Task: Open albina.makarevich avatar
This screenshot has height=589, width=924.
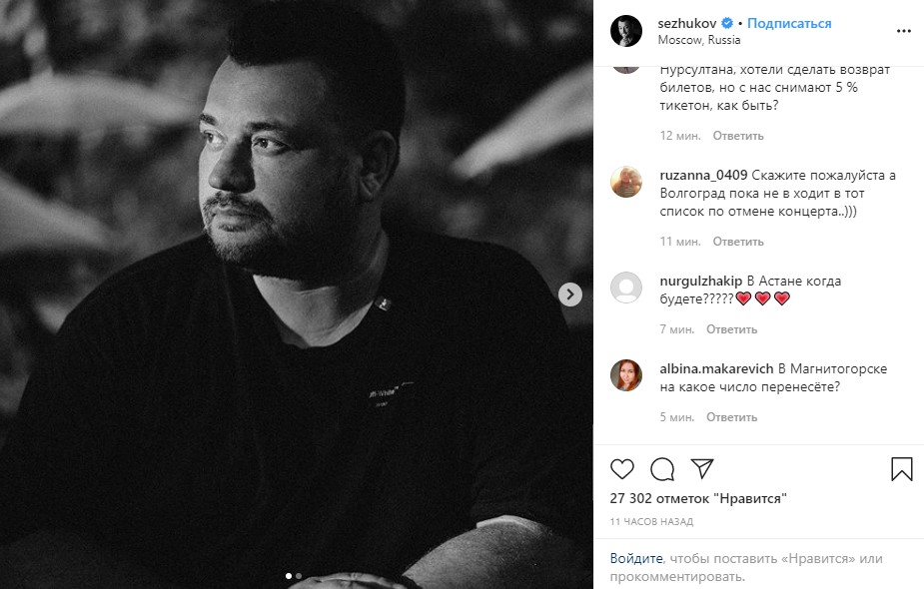Action: [625, 375]
